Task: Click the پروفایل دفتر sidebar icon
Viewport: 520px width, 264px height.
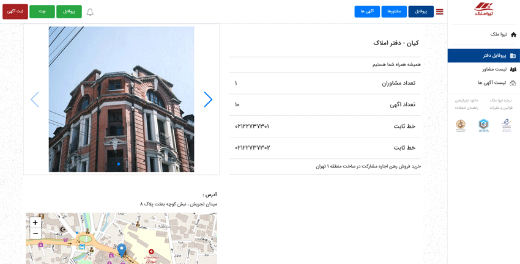Action: coord(513,56)
